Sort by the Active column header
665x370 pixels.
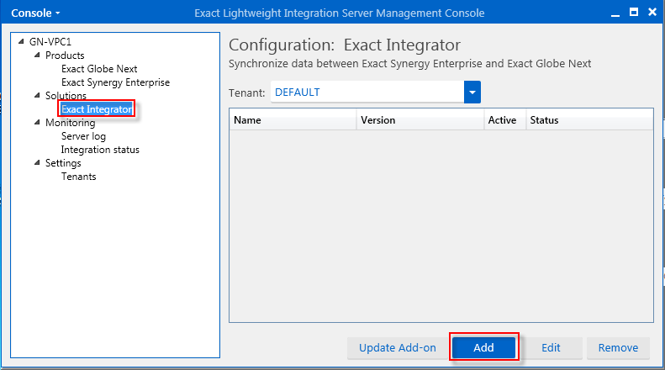tap(505, 120)
